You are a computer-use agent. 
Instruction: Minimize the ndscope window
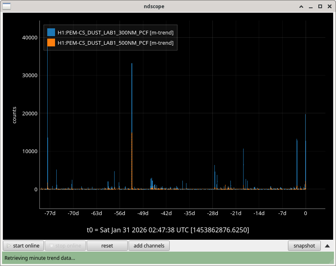tap(311, 7)
